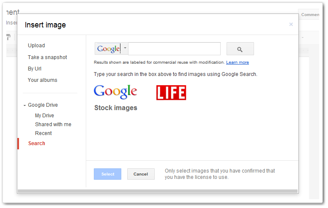Click the paint format icon behind dialog
This screenshot has width=328, height=208.
[x=8, y=37]
